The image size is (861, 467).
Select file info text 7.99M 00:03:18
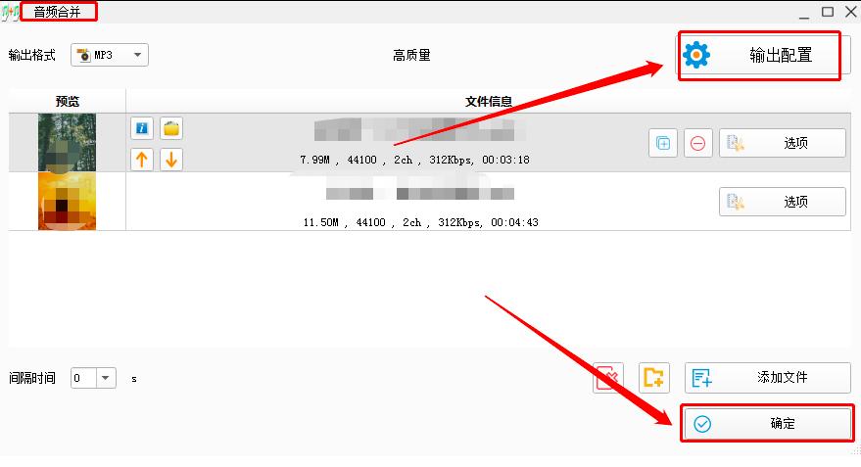coord(414,160)
